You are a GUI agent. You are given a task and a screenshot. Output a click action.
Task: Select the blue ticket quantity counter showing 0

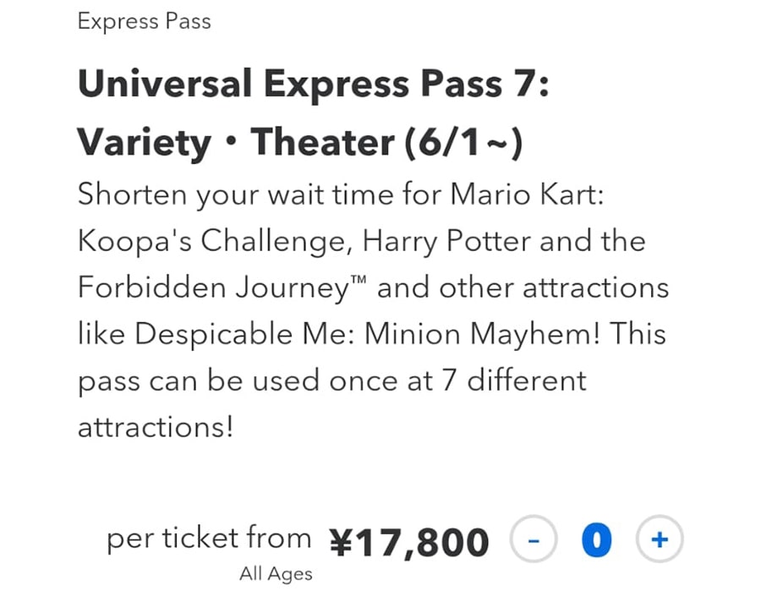pos(596,539)
